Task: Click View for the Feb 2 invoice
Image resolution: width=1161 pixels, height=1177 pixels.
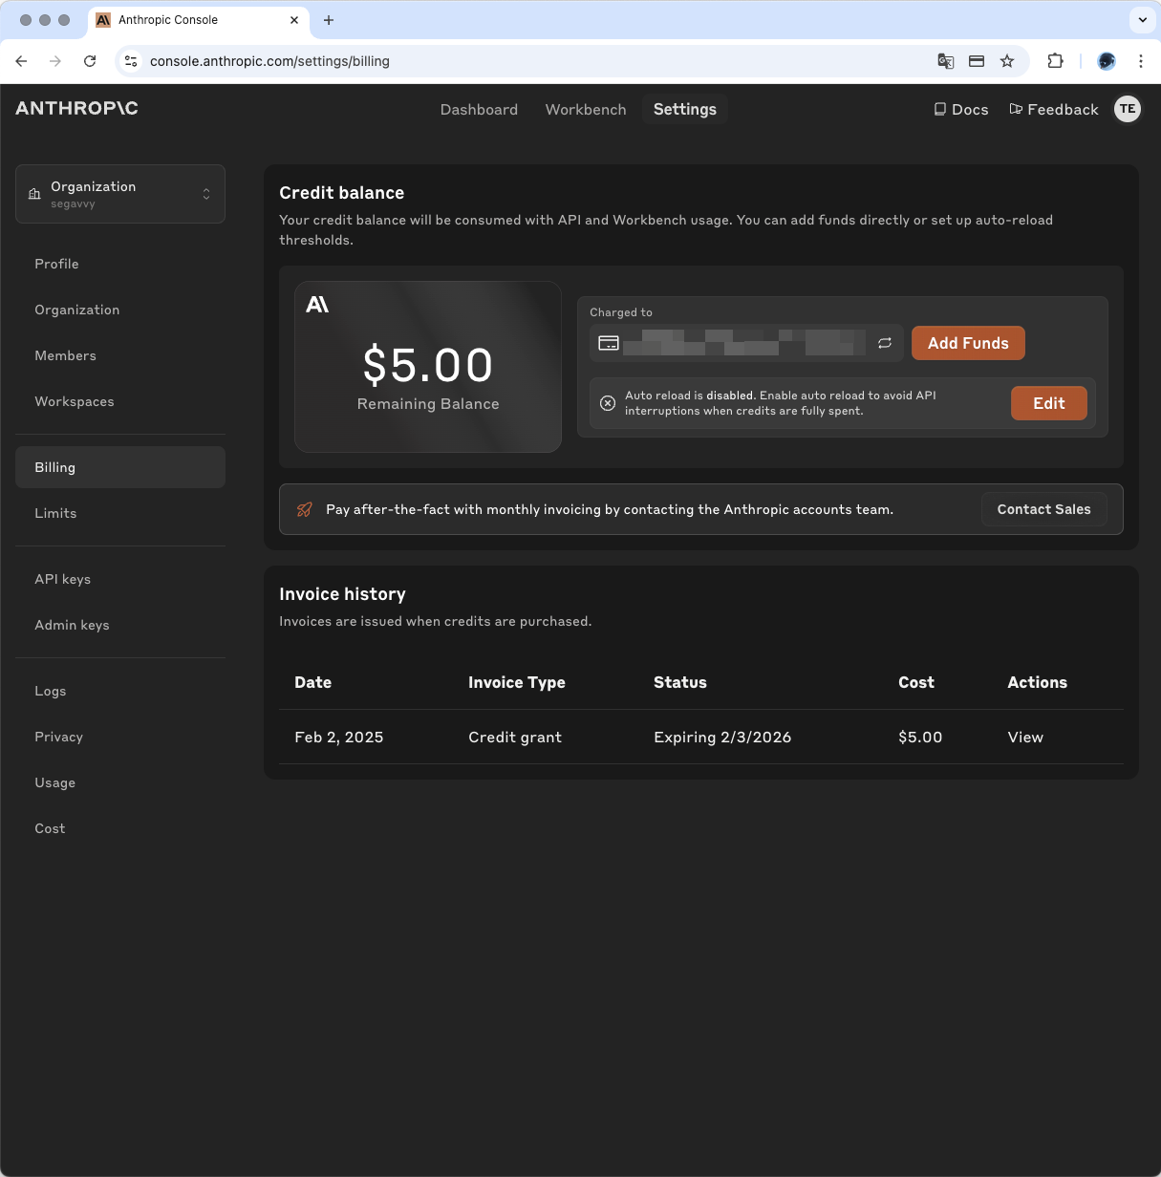Action: [x=1025, y=737]
